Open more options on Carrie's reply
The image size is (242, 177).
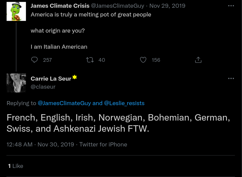(231, 78)
